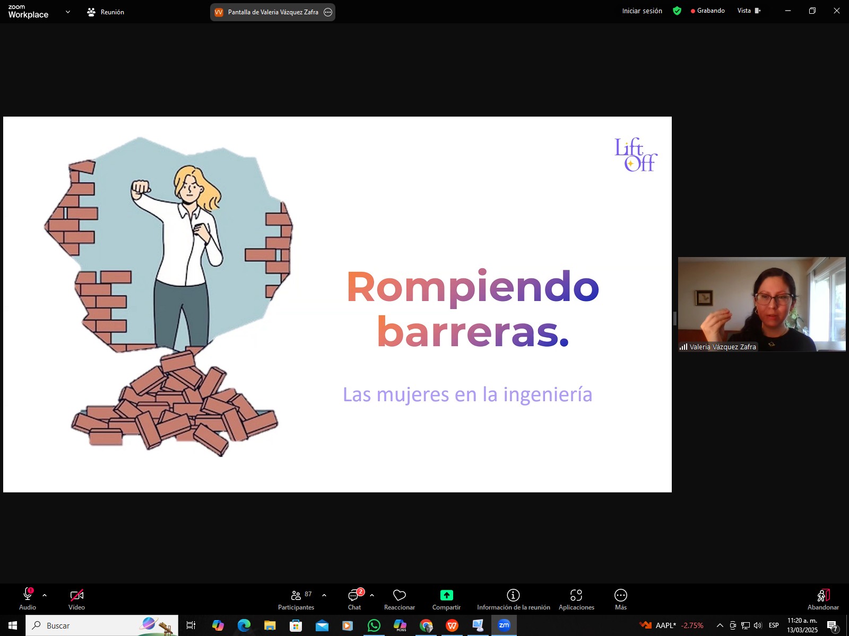Open the Chat panel

354,595
